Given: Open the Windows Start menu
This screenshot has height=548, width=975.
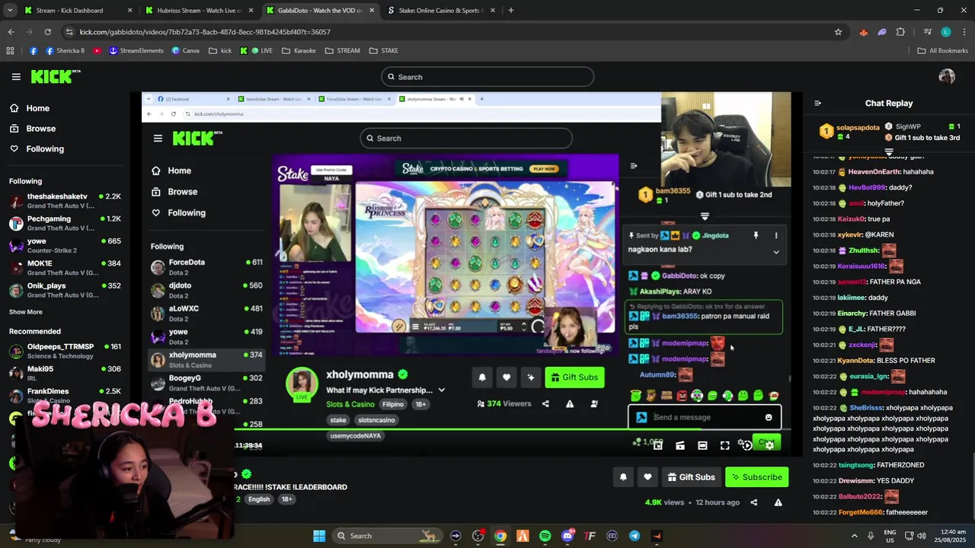Looking at the screenshot, I should point(319,536).
